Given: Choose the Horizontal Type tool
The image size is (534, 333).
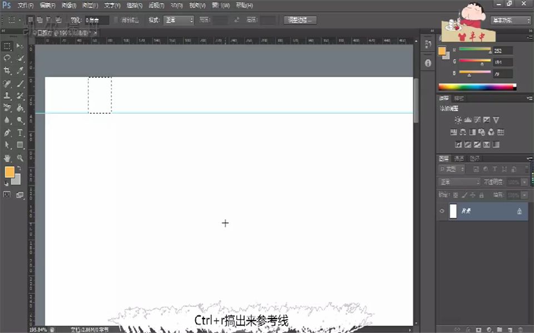Looking at the screenshot, I should [19, 133].
